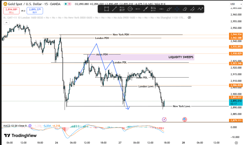Screen dimensions: 243x145
Task: Click the purple lightning event icon
Action: click(164, 119)
